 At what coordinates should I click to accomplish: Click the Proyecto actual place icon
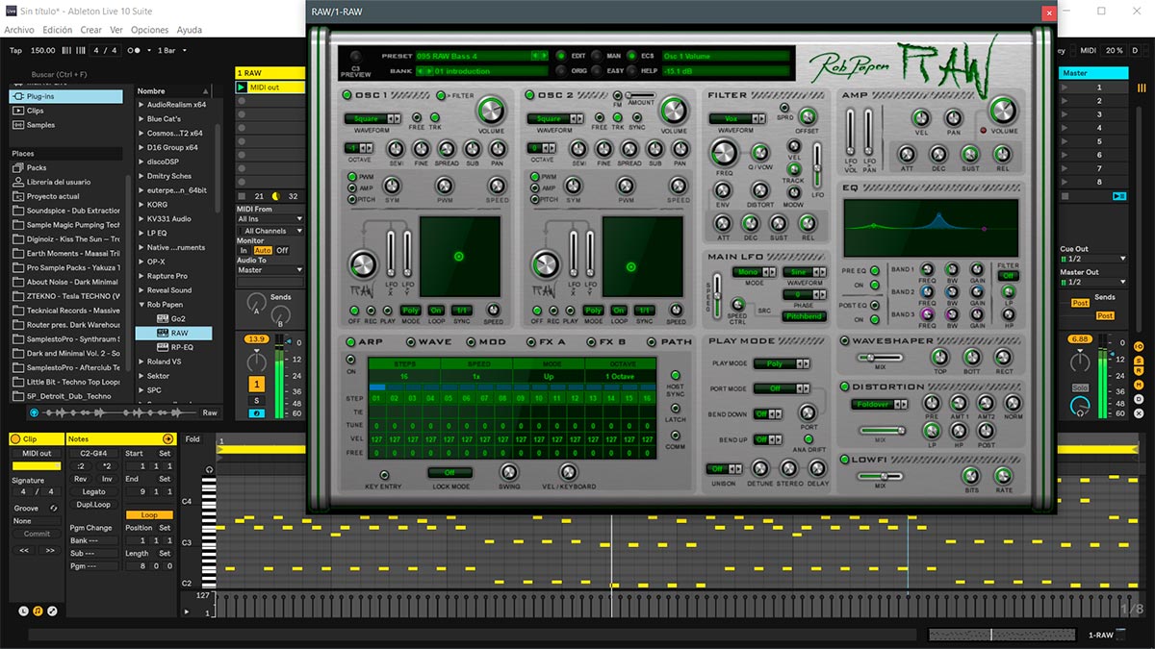tap(17, 196)
